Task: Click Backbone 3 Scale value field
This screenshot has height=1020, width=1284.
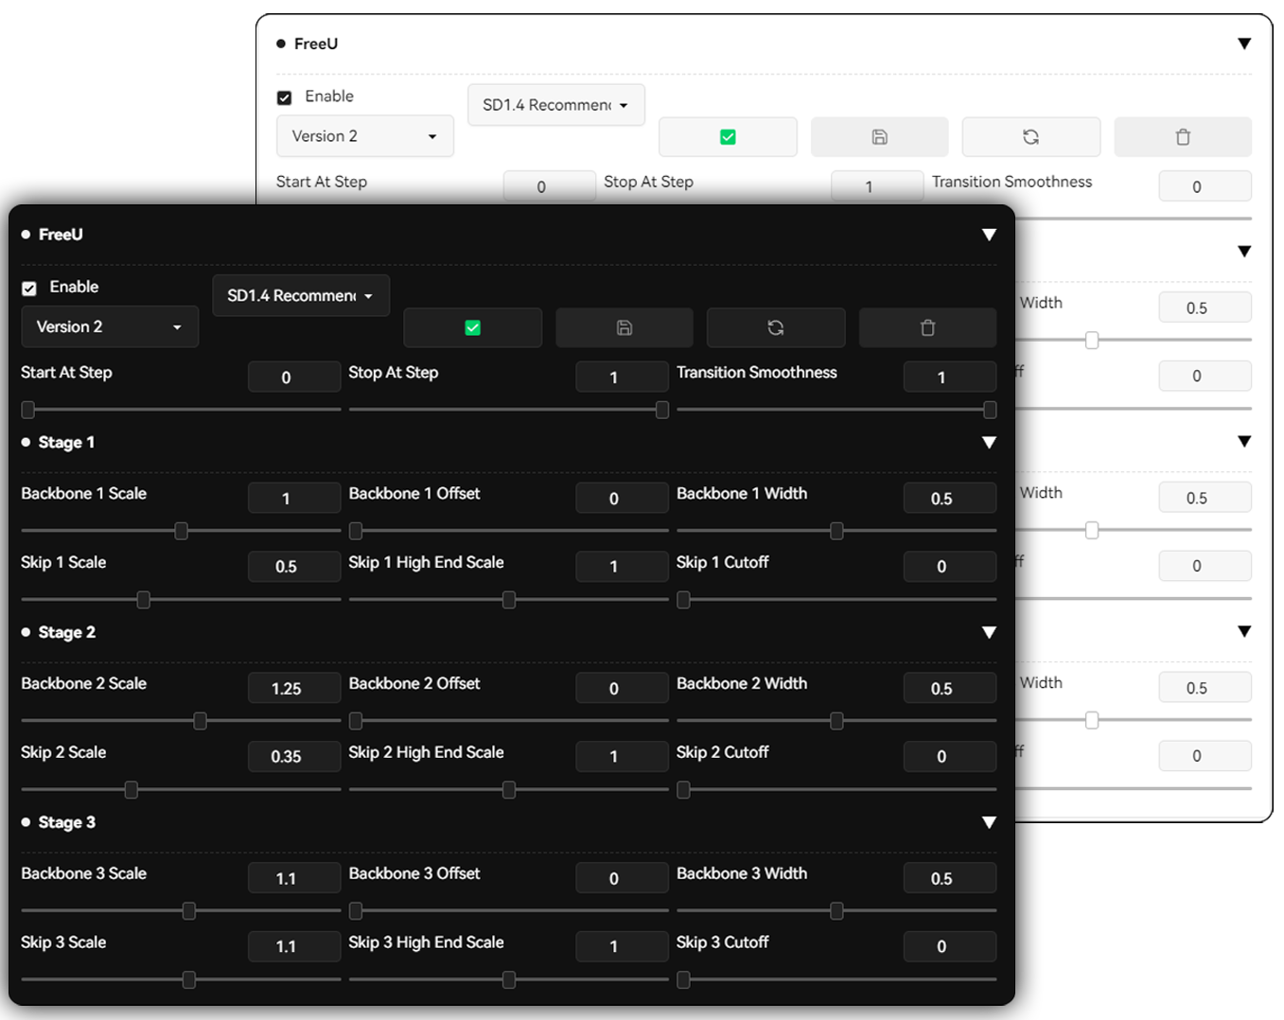Action: pyautogui.click(x=294, y=878)
